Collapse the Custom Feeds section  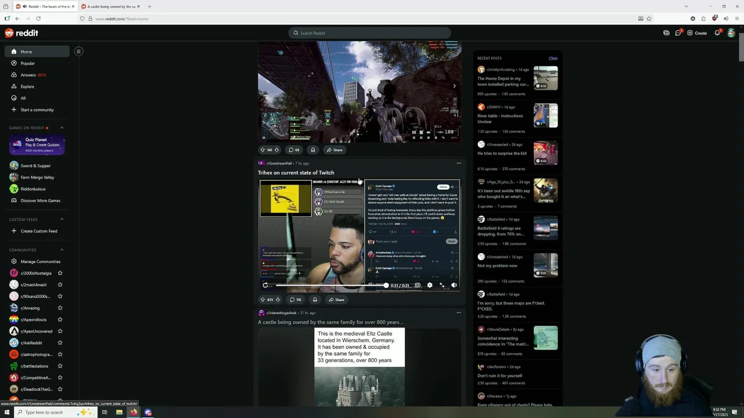[x=62, y=219]
